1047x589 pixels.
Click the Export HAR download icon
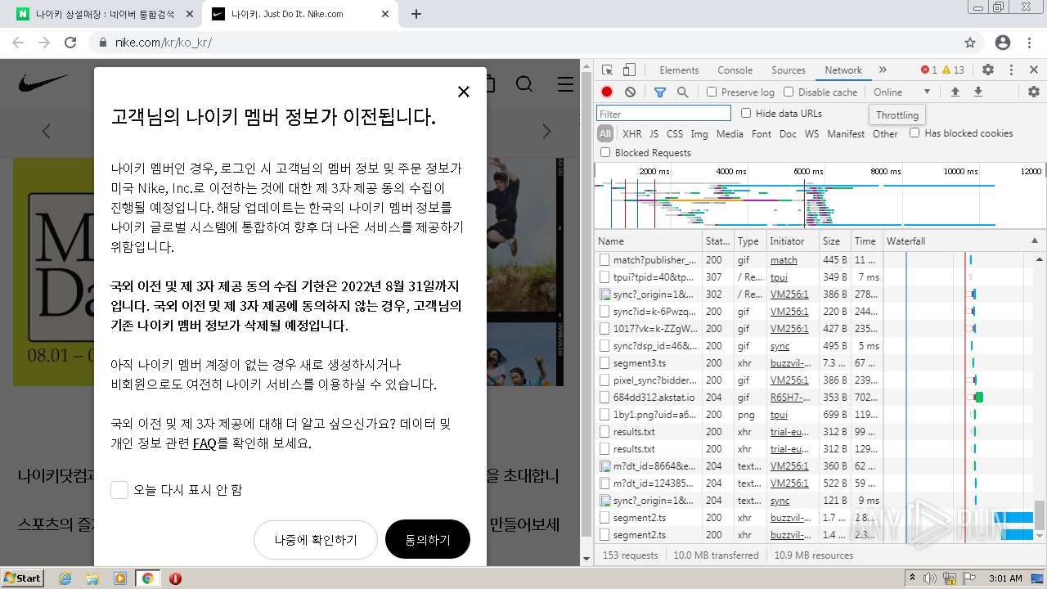pos(977,92)
